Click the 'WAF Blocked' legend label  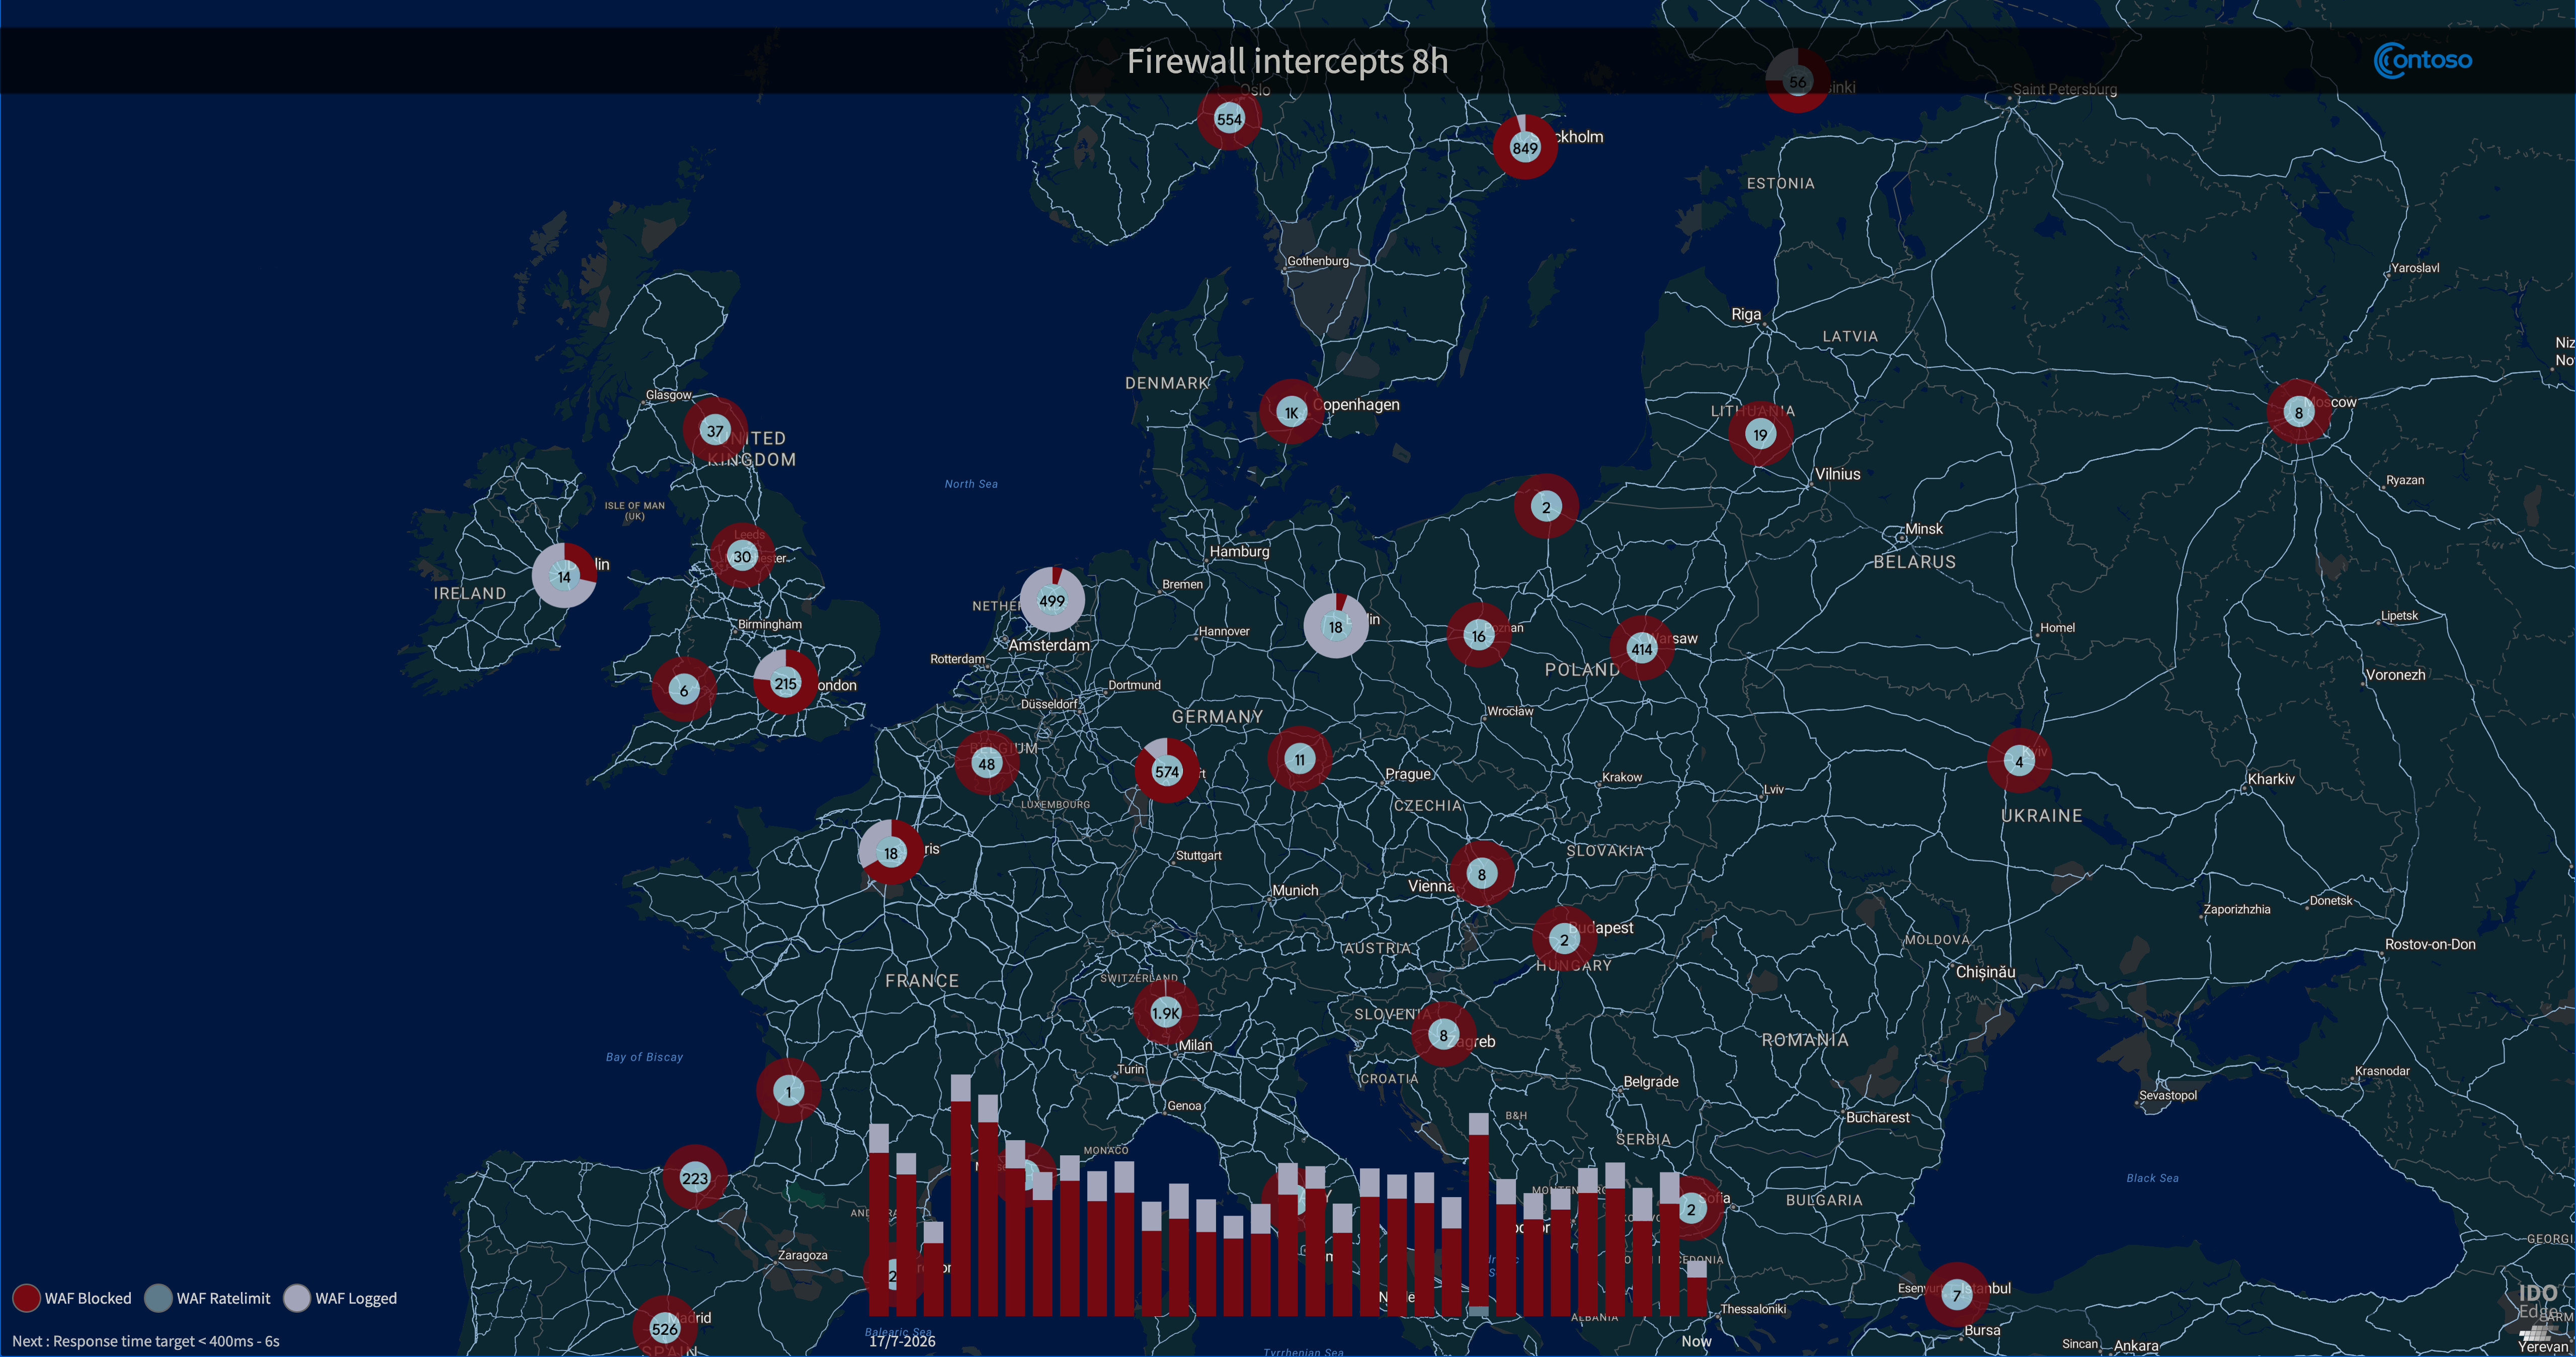tap(88, 1298)
